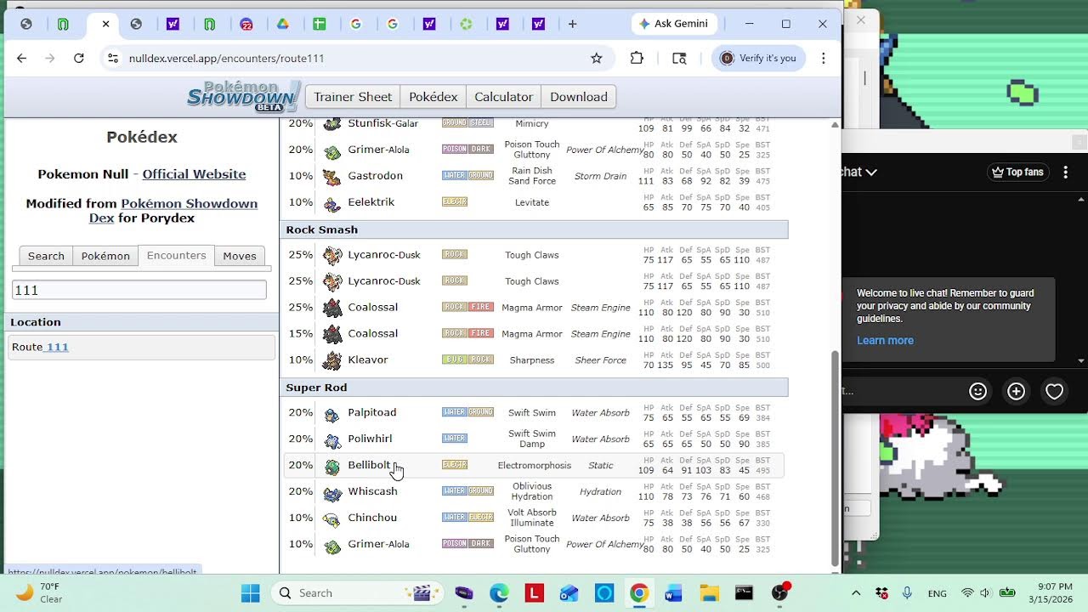Screen dimensions: 1088x612
Task: Open Microsoft Edge from the taskbar
Action: pos(499,592)
